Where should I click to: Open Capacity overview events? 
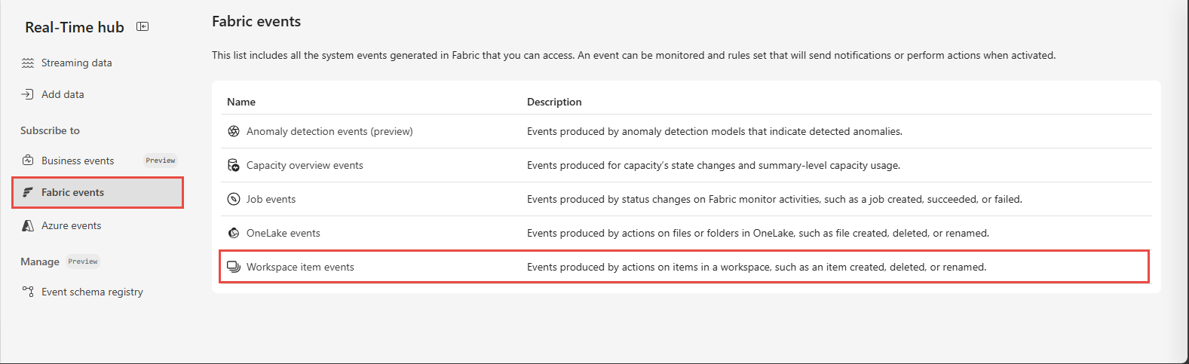tap(305, 165)
